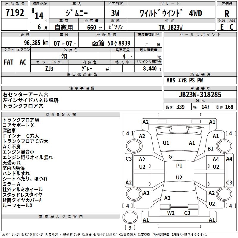Click inspector note ミラーA

pos(11,184)
